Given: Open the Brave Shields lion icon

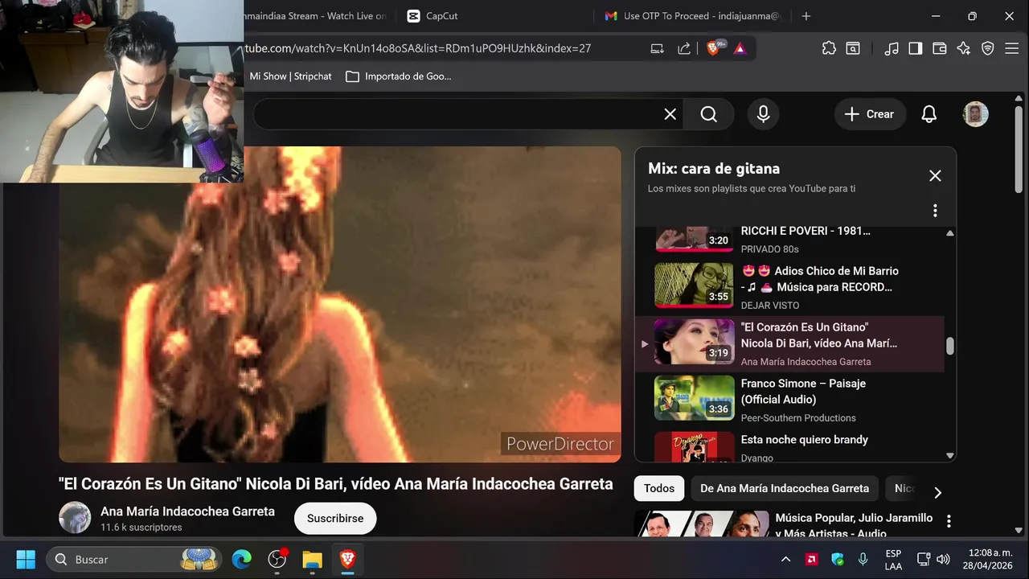Looking at the screenshot, I should pyautogui.click(x=713, y=48).
